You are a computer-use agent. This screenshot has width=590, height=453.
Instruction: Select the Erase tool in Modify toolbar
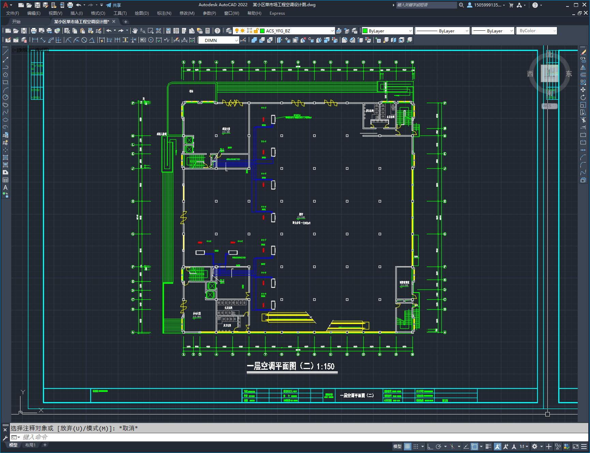583,52
